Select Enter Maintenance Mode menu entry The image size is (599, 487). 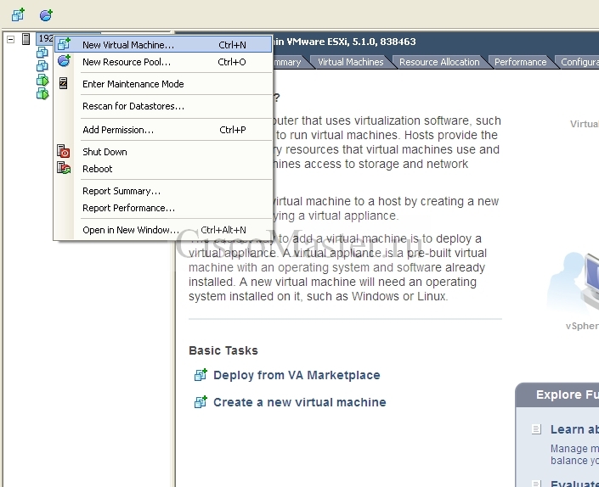[x=163, y=84]
